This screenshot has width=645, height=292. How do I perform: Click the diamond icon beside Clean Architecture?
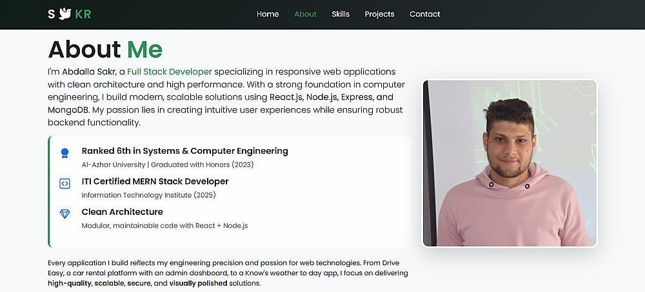[64, 214]
